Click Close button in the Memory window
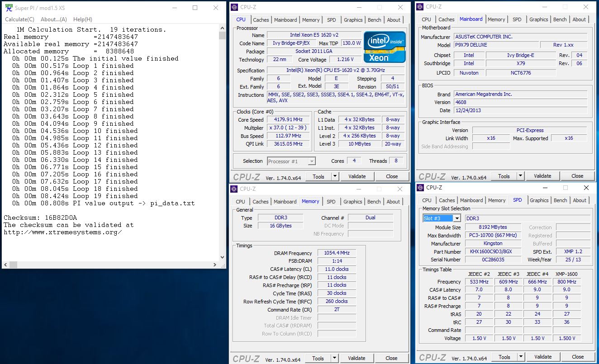The image size is (599, 364). pyautogui.click(x=391, y=358)
